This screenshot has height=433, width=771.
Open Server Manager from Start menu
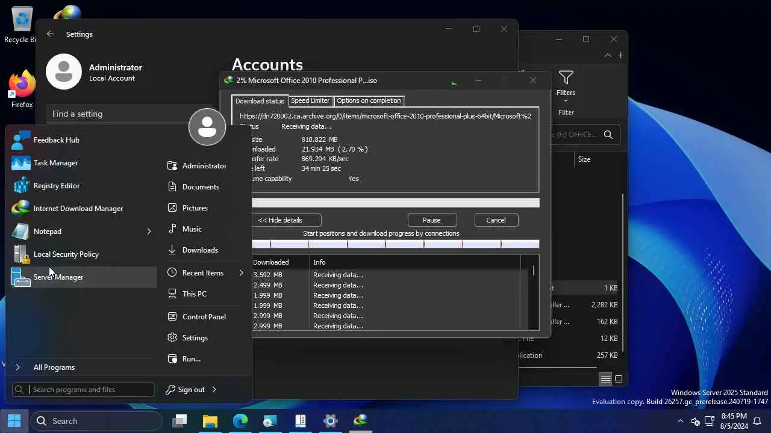(83, 277)
